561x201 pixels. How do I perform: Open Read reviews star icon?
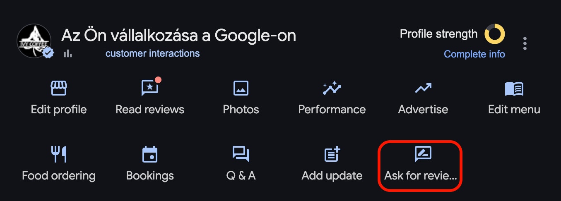click(150, 87)
